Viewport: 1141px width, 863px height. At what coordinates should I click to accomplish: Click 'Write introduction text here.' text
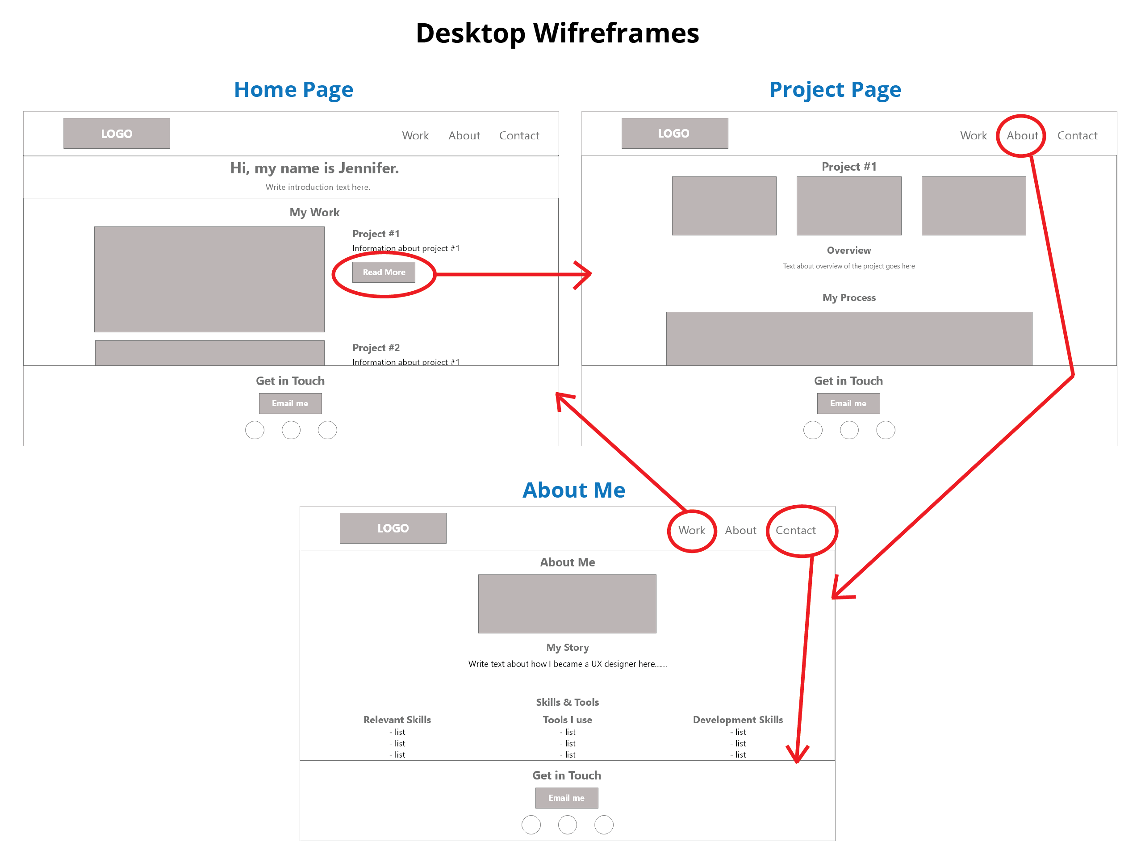coord(318,187)
